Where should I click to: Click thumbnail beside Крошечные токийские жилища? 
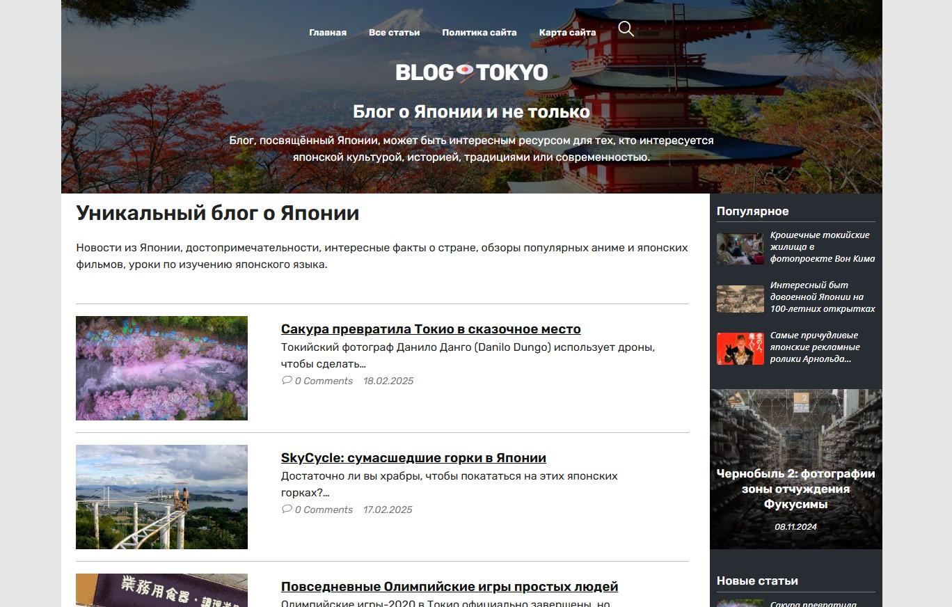coord(740,249)
